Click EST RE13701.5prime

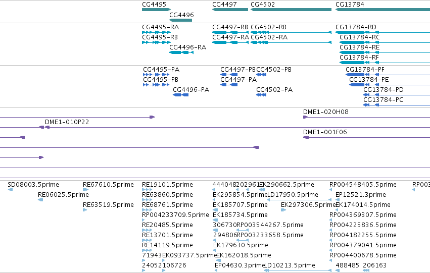coord(167,235)
